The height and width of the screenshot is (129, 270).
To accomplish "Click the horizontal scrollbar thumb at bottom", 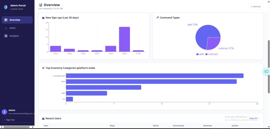I will pos(16,127).
